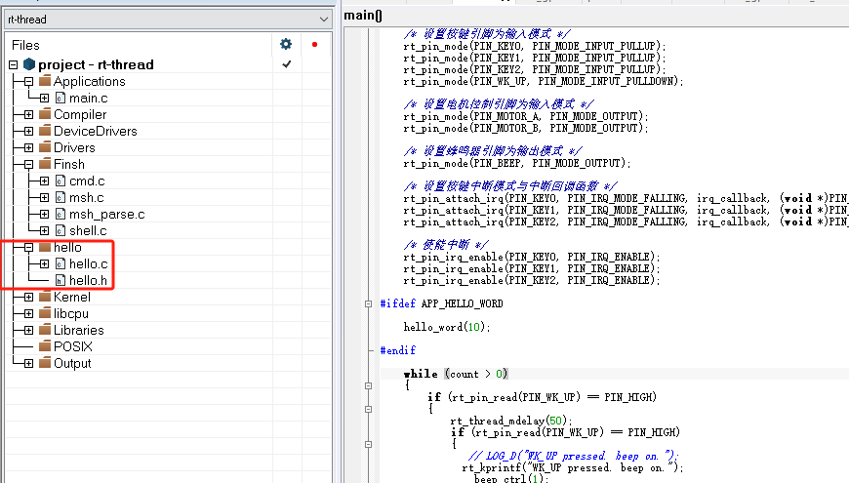
Task: Collapse the project - rt-thread root node
Action: pyautogui.click(x=14, y=65)
